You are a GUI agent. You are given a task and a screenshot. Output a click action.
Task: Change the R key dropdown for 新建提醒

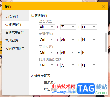click(89, 52)
